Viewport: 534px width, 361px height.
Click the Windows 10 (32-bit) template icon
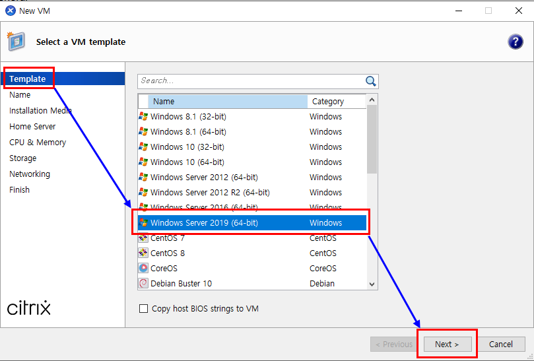point(143,147)
